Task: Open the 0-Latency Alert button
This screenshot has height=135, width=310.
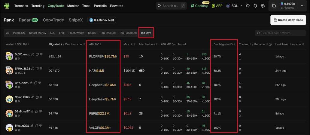Action: tap(102, 20)
